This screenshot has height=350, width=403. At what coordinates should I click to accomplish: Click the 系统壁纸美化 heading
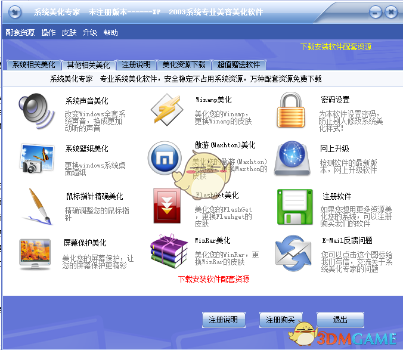coord(87,148)
